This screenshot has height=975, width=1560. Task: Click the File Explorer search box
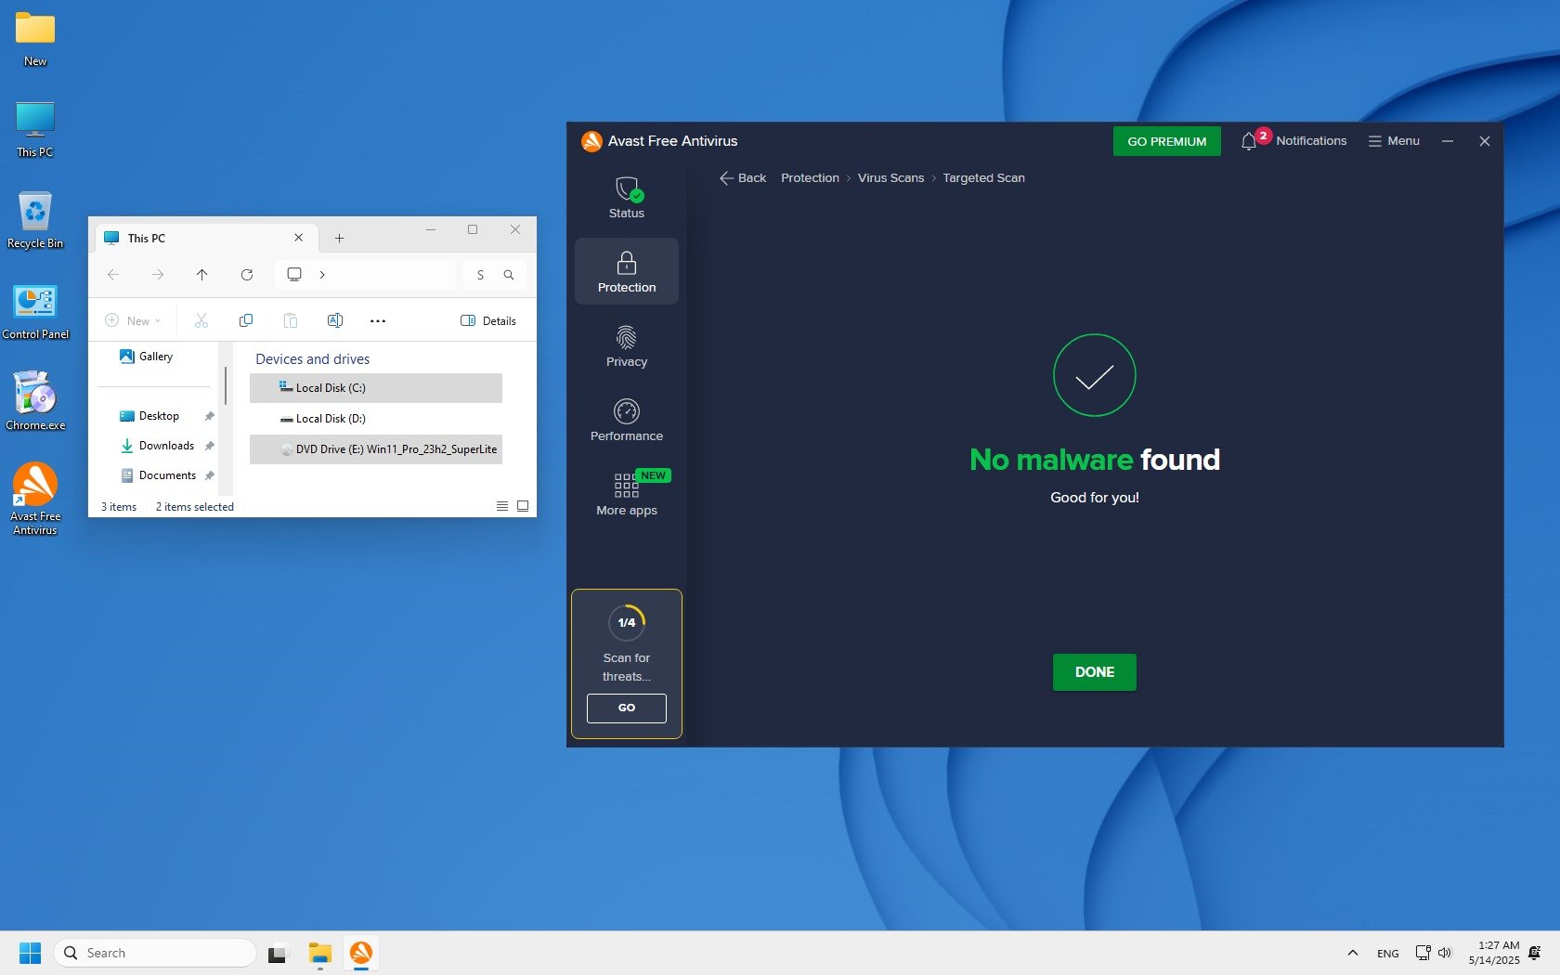pyautogui.click(x=495, y=275)
